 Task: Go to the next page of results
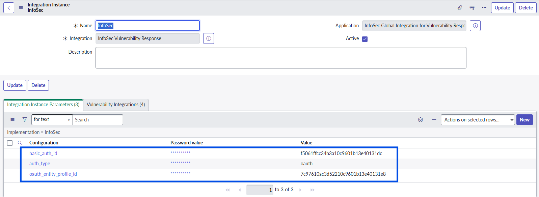pyautogui.click(x=300, y=190)
